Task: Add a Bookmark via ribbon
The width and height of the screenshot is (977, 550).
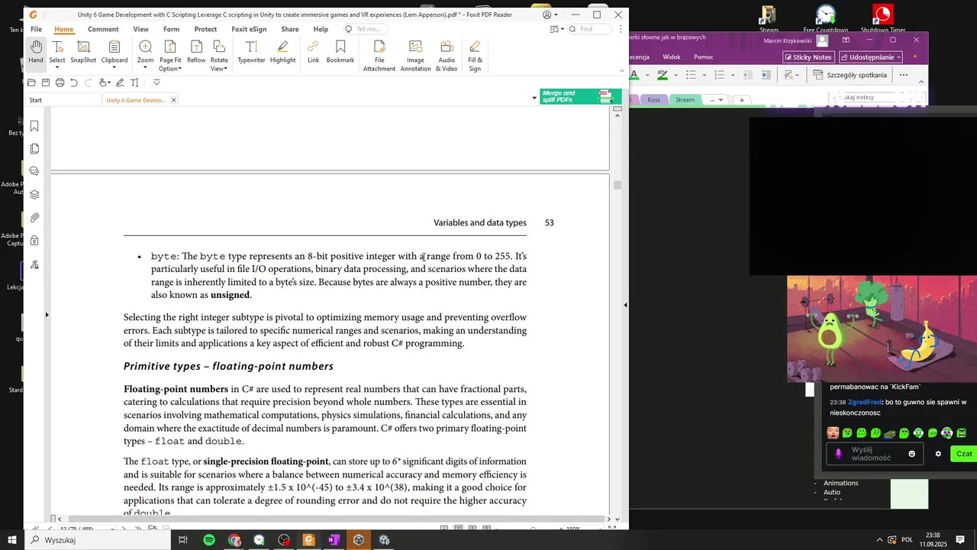Action: pyautogui.click(x=340, y=53)
